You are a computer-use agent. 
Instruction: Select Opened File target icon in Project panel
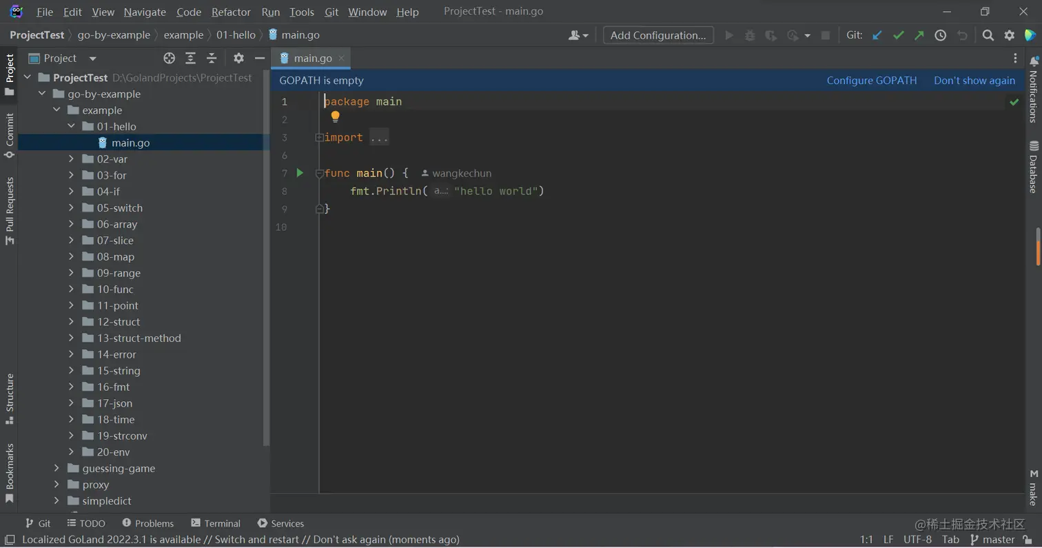tap(170, 59)
